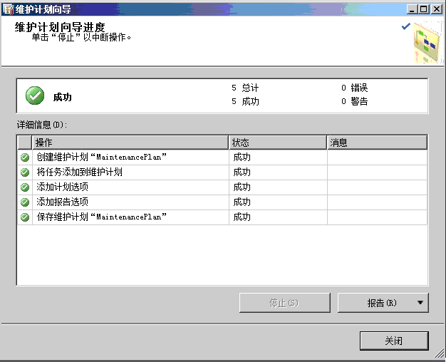Click green check icon beside 添加报告选项
The height and width of the screenshot is (362, 446).
pos(25,202)
